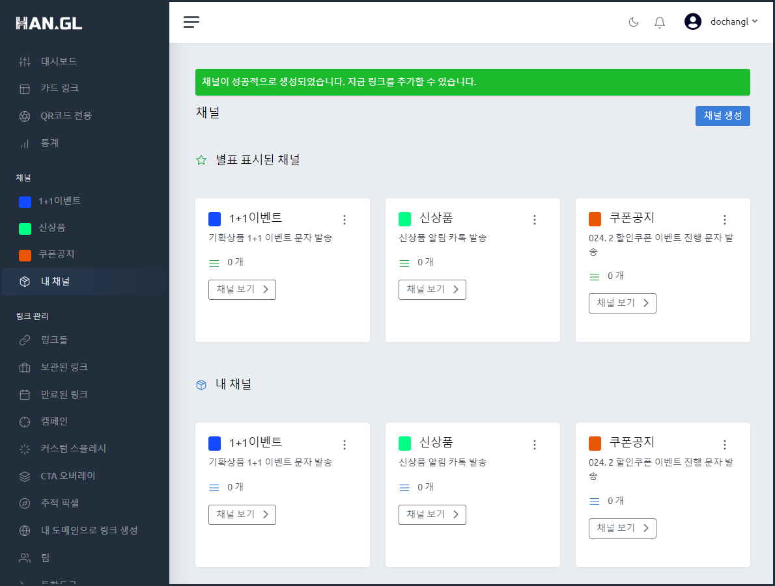
Task: Click the 통계 bar chart icon
Action: pos(25,144)
